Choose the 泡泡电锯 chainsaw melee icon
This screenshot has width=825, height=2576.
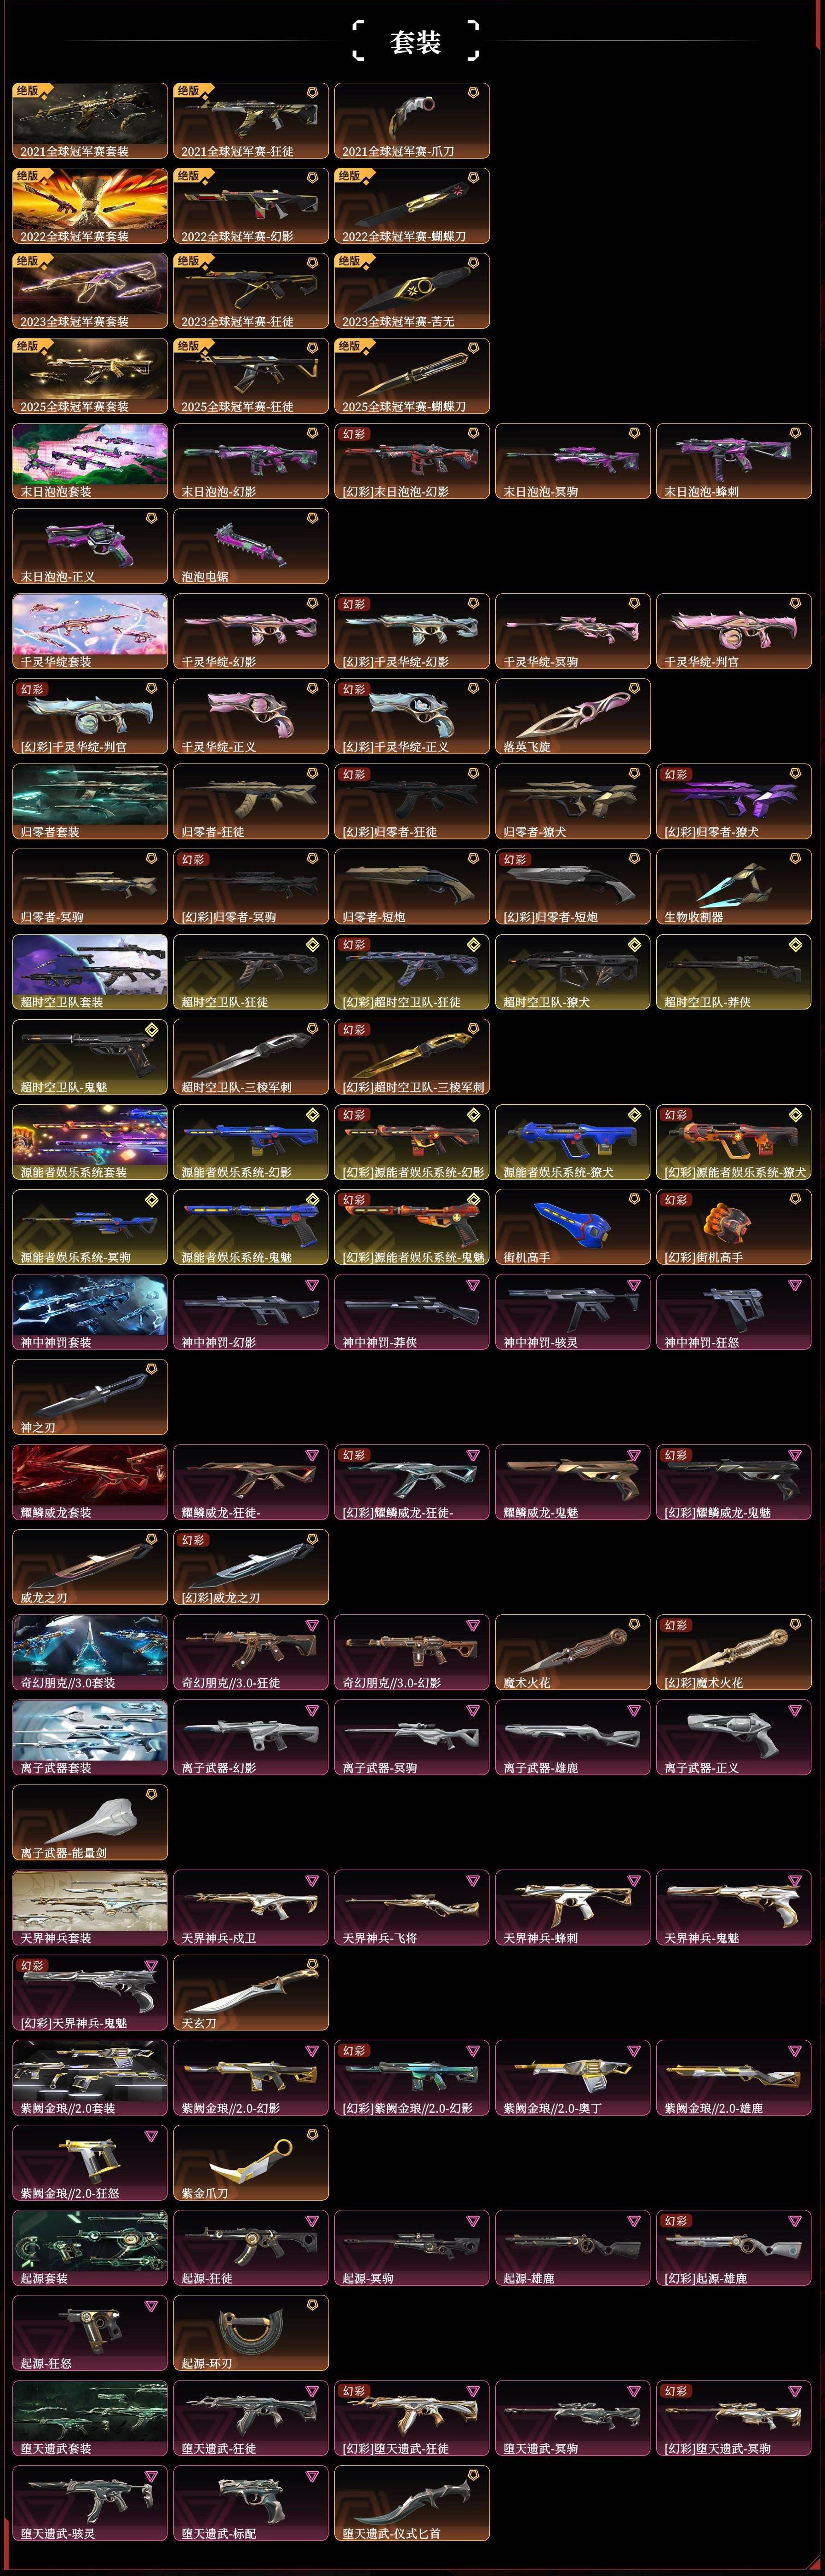pos(251,546)
